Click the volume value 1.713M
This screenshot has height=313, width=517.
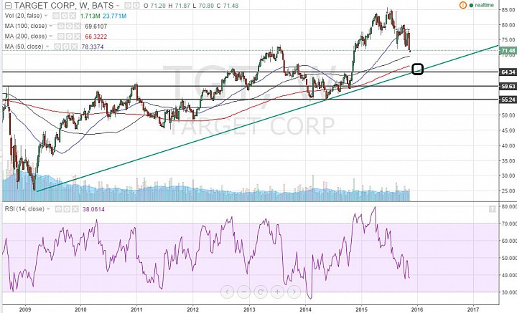pyautogui.click(x=90, y=16)
